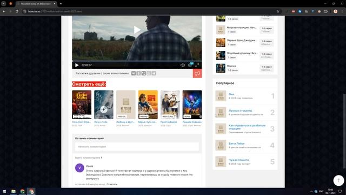Screen dimensions: 346x195
Task: Close the current browser tab
Action: 54,4
